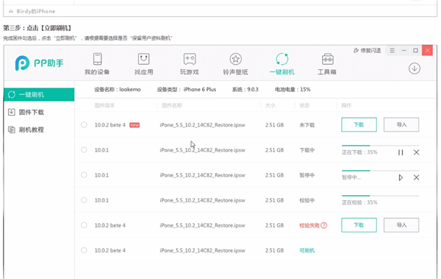Click the 操作 column header

tap(346, 105)
